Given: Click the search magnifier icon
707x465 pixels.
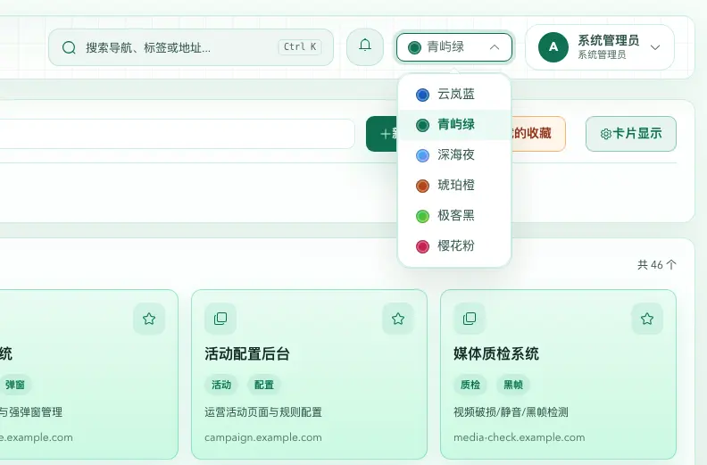Looking at the screenshot, I should click(69, 47).
